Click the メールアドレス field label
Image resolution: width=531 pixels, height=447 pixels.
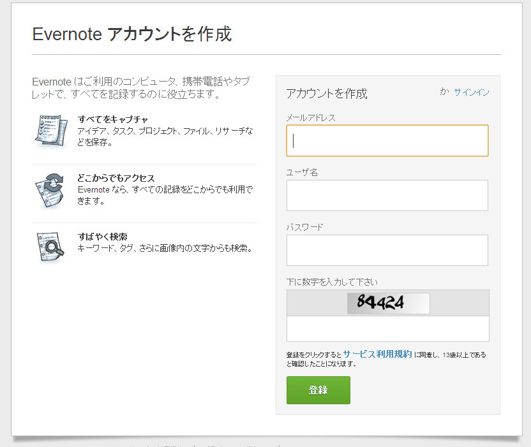(x=311, y=118)
